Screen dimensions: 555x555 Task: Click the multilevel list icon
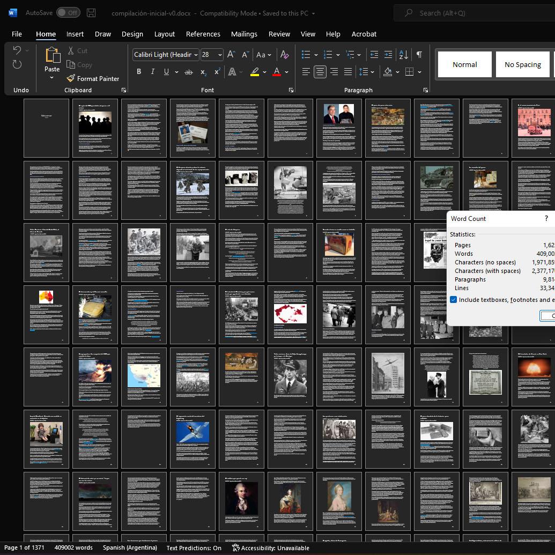click(x=350, y=55)
